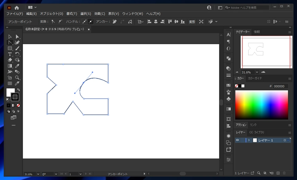Select the Type tool

10,54
